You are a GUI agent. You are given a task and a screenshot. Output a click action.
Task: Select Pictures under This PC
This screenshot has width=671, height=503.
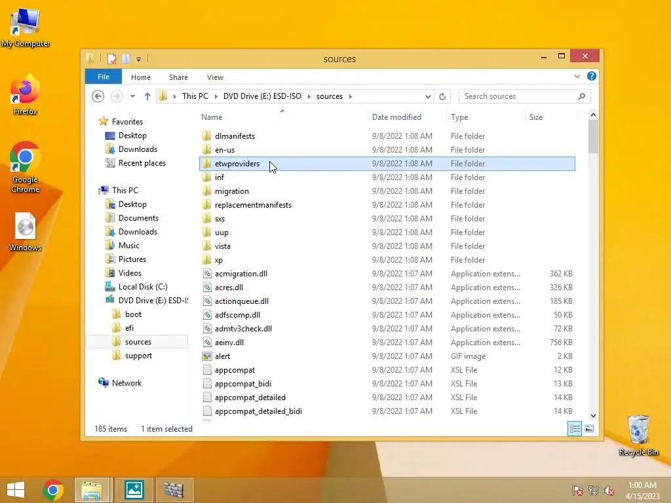(x=132, y=259)
